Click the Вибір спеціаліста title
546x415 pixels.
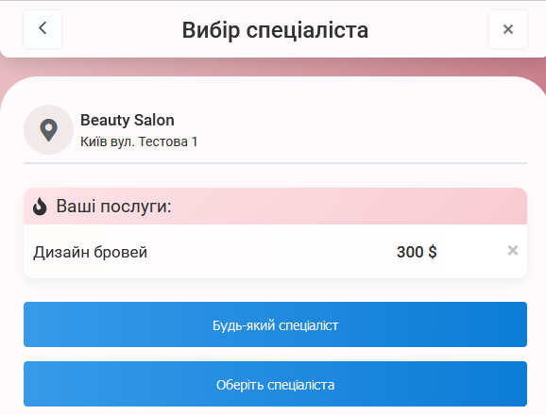pyautogui.click(x=275, y=30)
